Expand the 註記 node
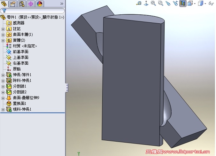Viewport: 216px width, 156px height. 3,29
